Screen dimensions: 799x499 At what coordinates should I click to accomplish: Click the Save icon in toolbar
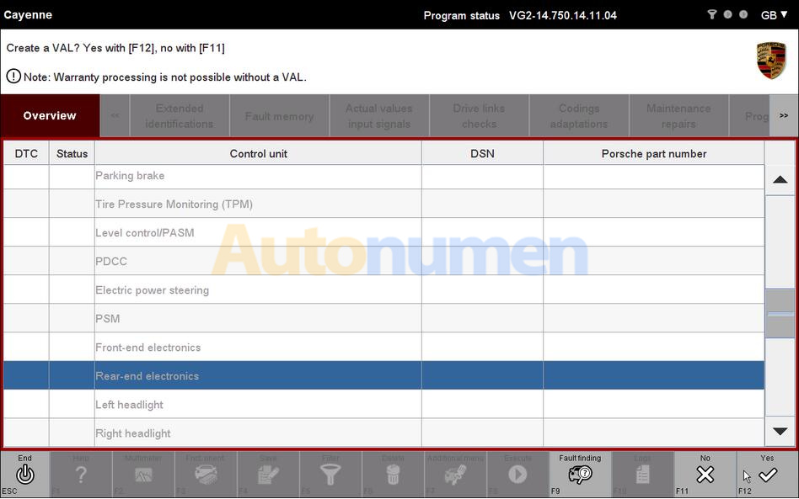[268, 475]
